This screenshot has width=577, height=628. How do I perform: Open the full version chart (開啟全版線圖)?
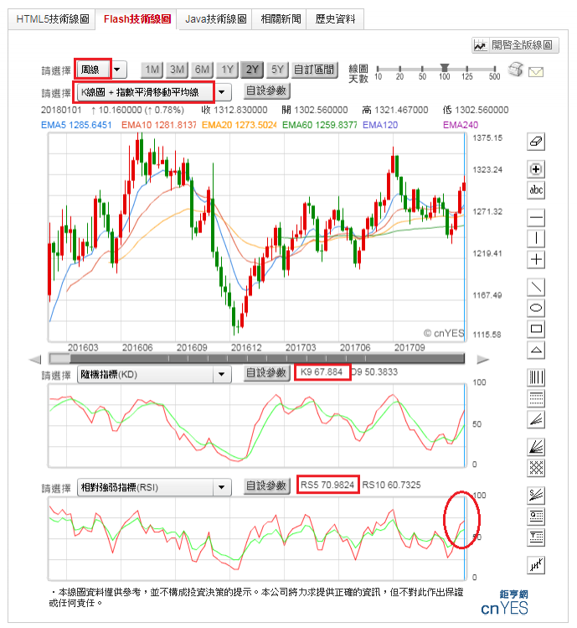click(515, 45)
